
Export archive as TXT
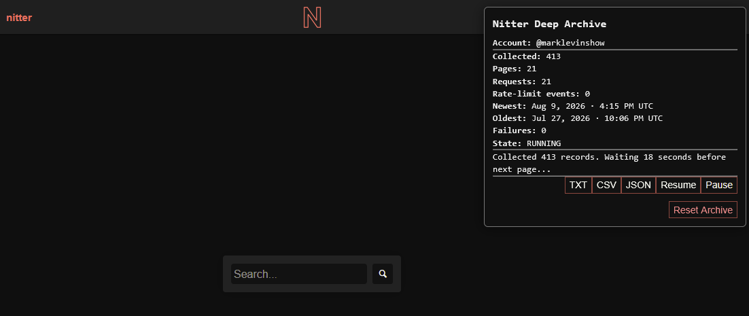(x=578, y=186)
